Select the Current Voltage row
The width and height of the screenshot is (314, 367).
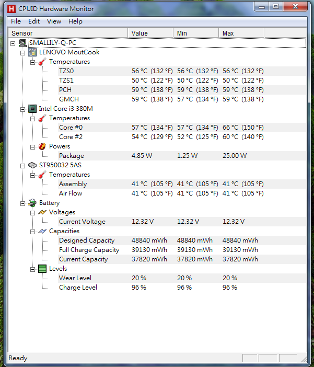182,222
